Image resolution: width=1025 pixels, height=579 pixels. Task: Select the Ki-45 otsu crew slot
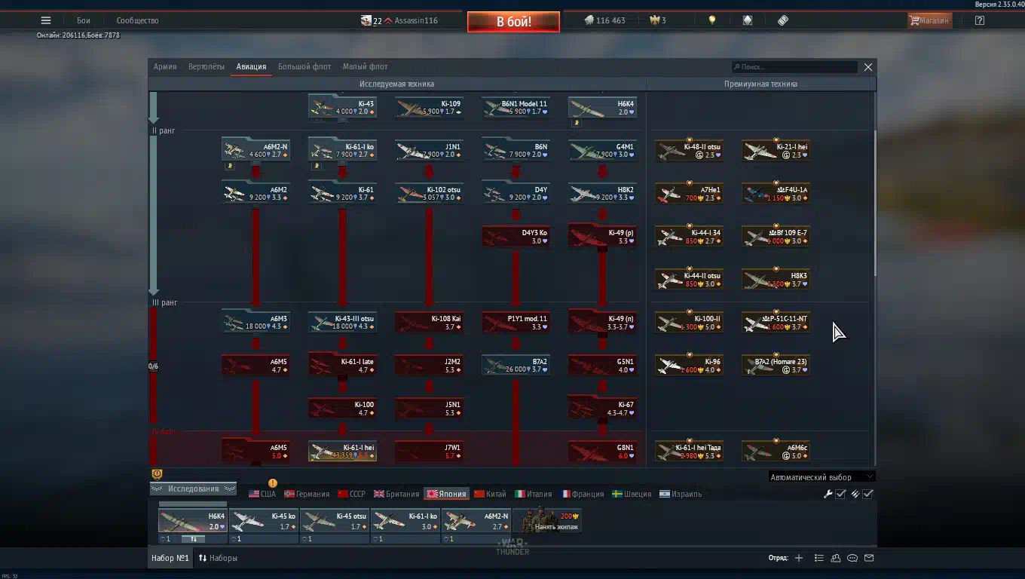click(x=334, y=521)
